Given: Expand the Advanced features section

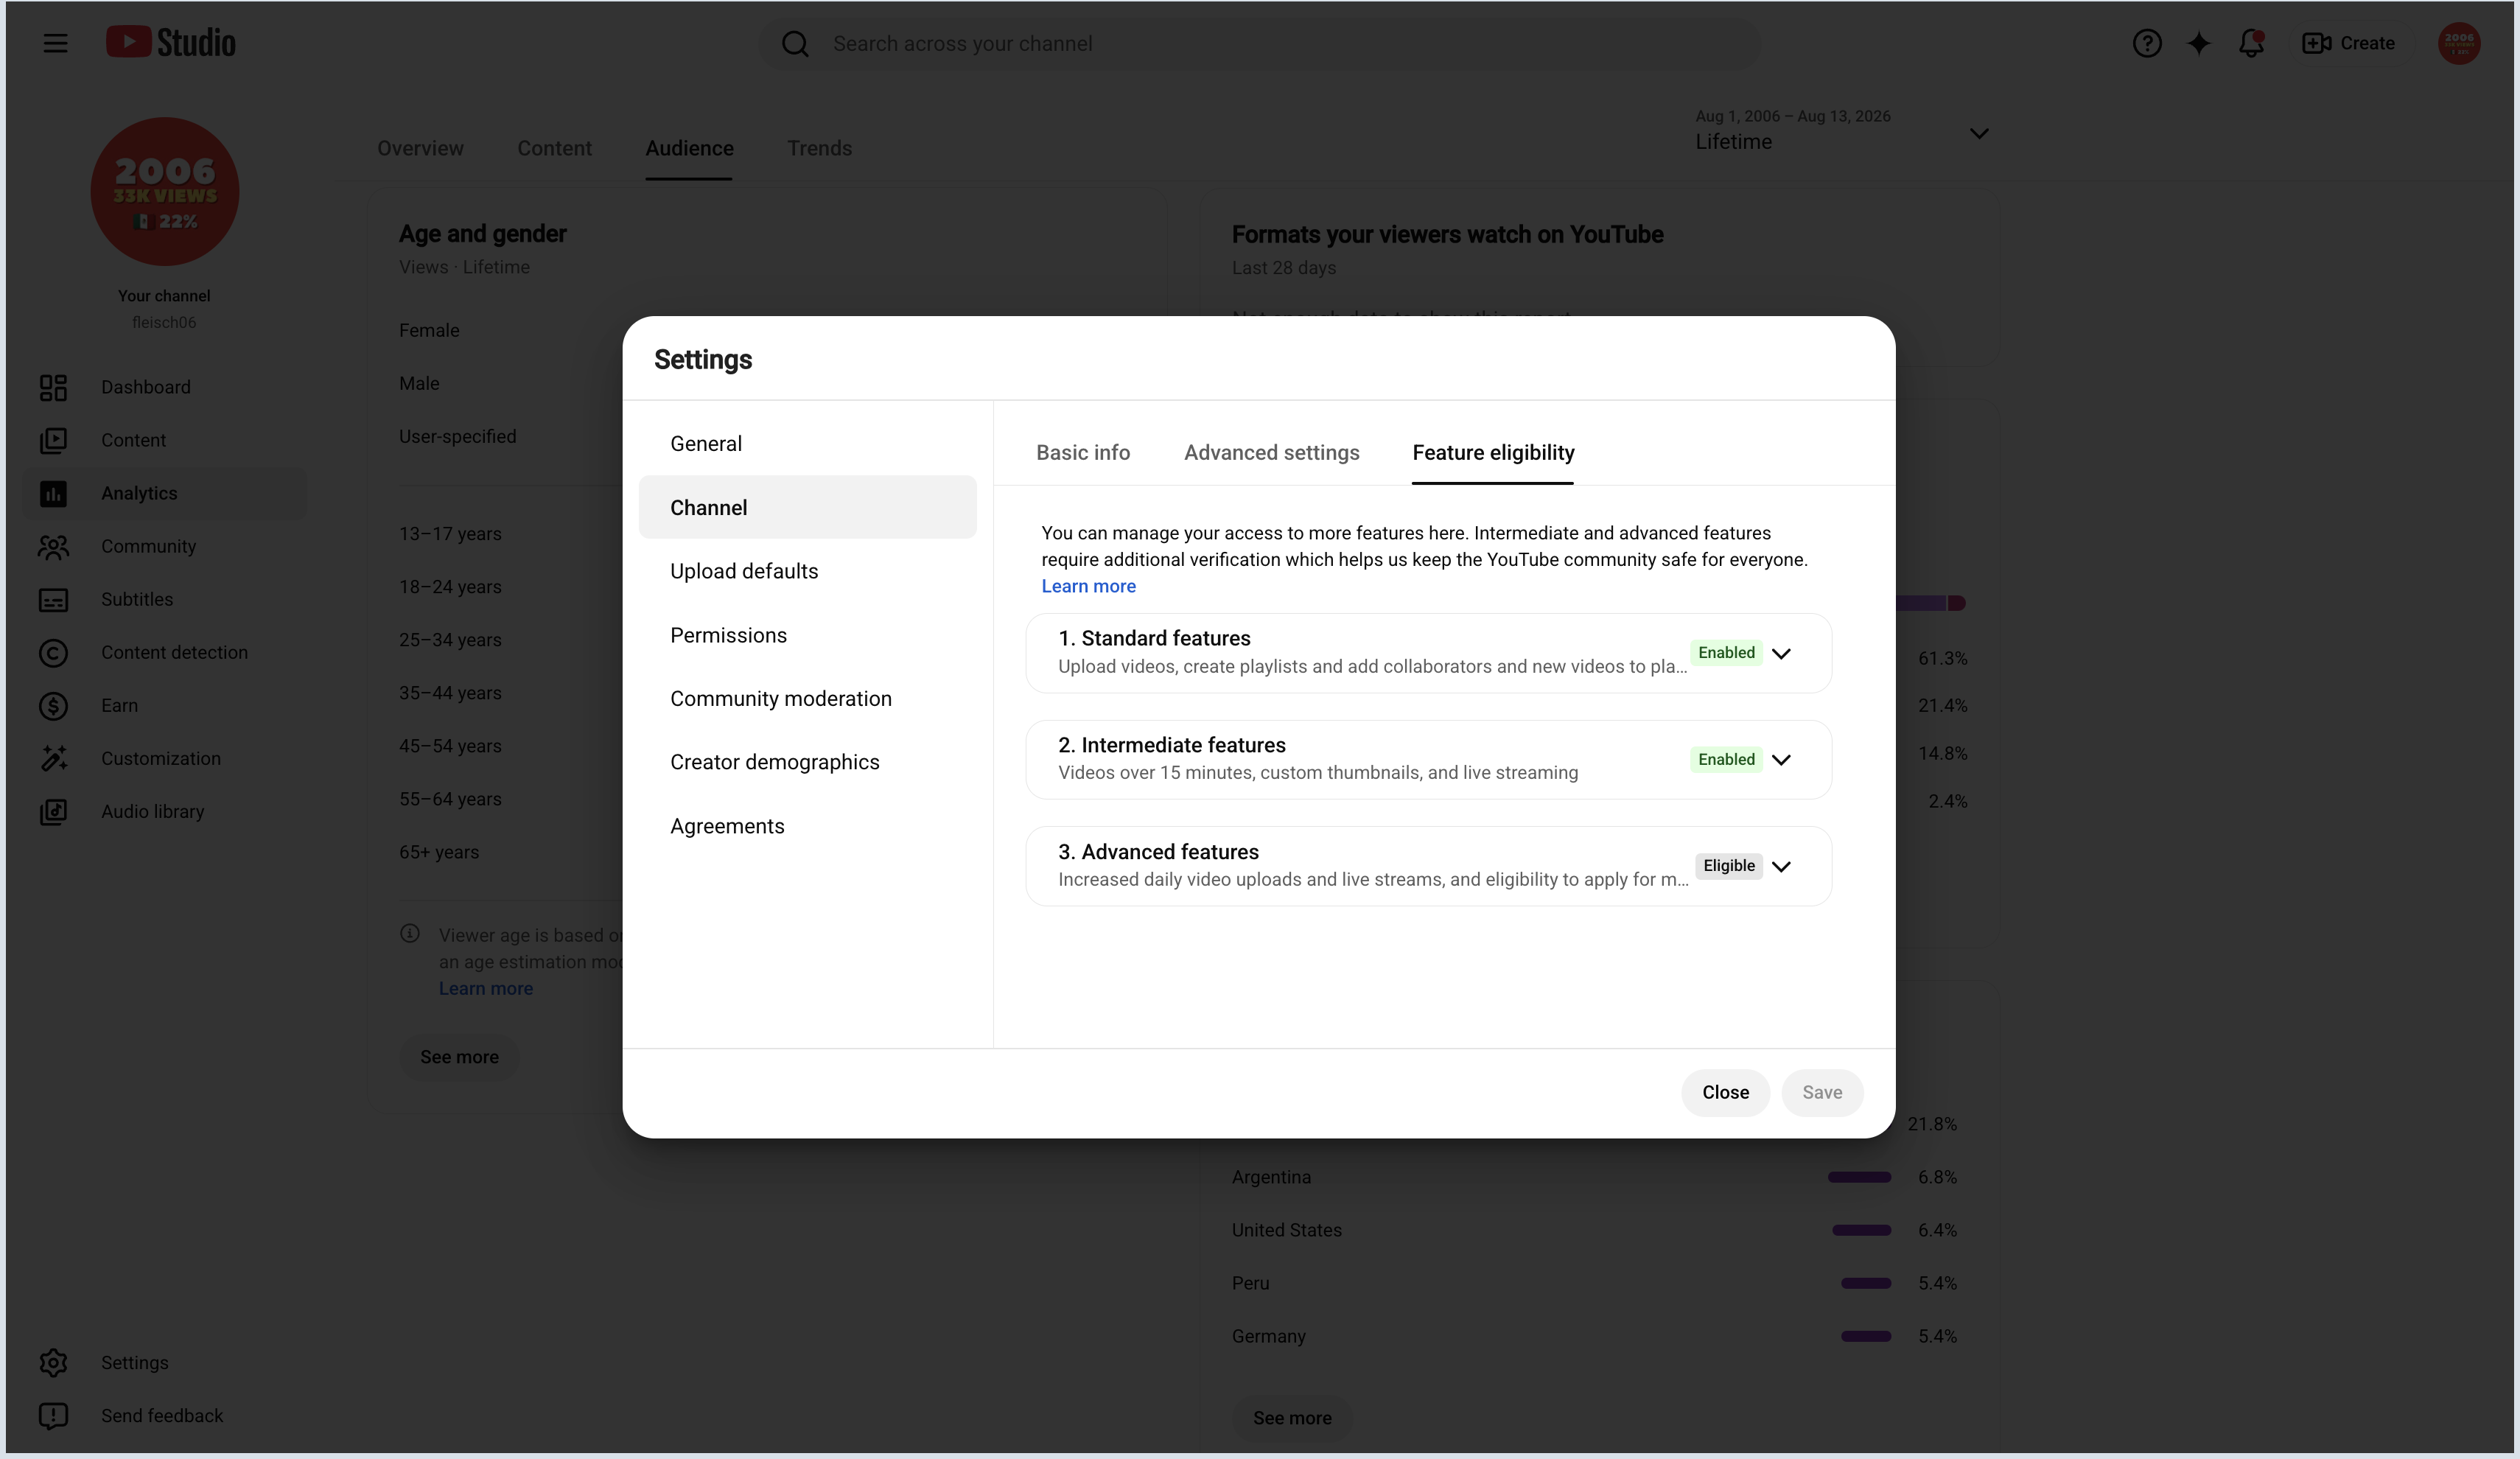Looking at the screenshot, I should tap(1781, 866).
